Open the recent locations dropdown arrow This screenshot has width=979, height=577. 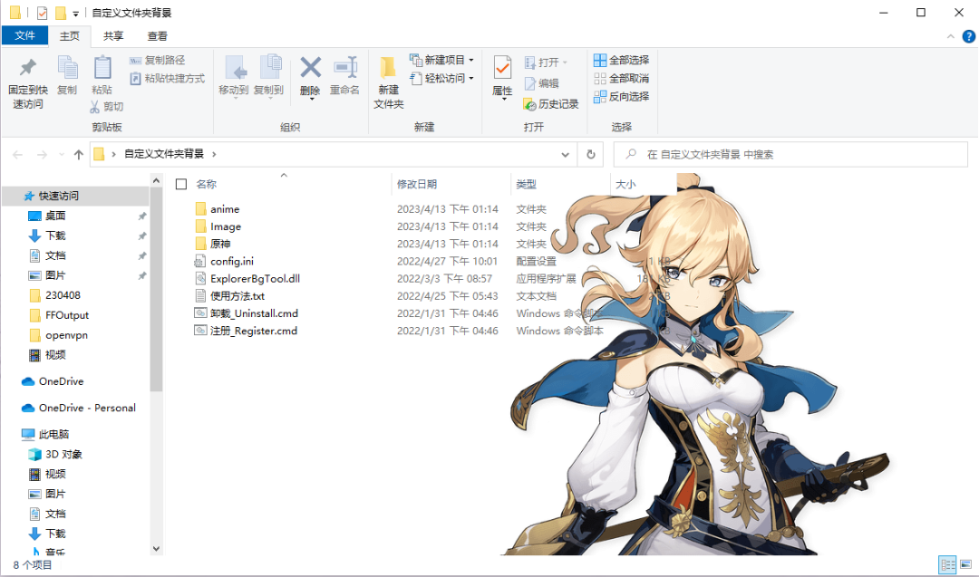pos(62,155)
